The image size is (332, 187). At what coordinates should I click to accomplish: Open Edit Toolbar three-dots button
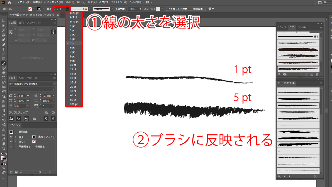[3, 179]
